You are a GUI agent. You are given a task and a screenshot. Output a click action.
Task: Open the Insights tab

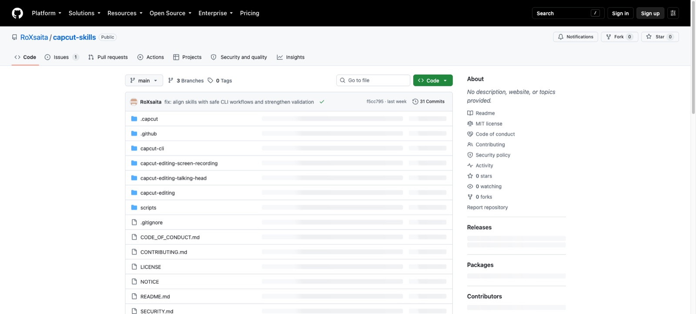[x=291, y=57]
